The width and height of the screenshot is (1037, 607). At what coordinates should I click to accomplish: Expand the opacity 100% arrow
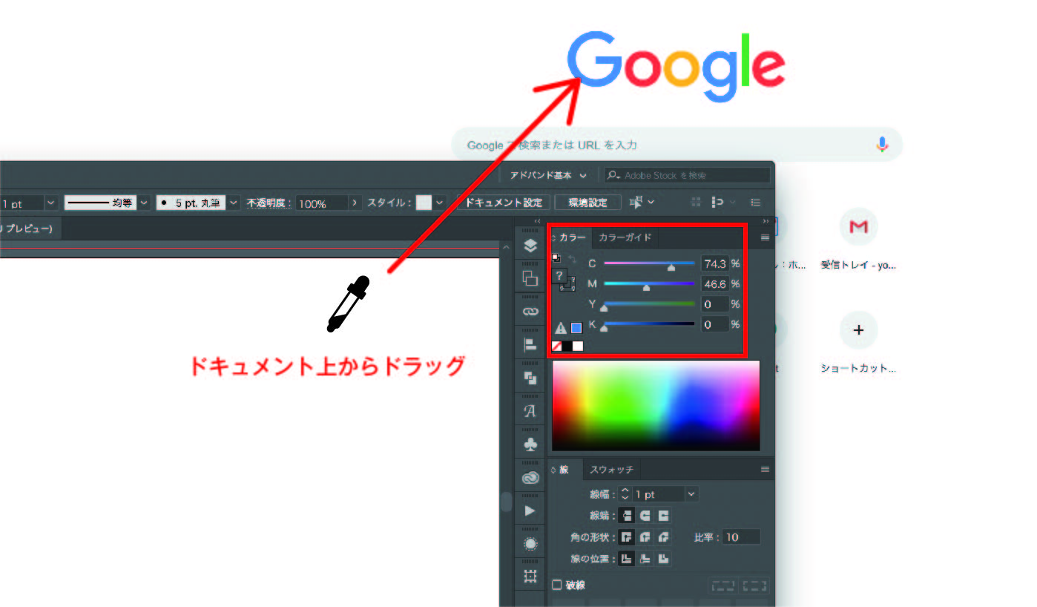(355, 203)
